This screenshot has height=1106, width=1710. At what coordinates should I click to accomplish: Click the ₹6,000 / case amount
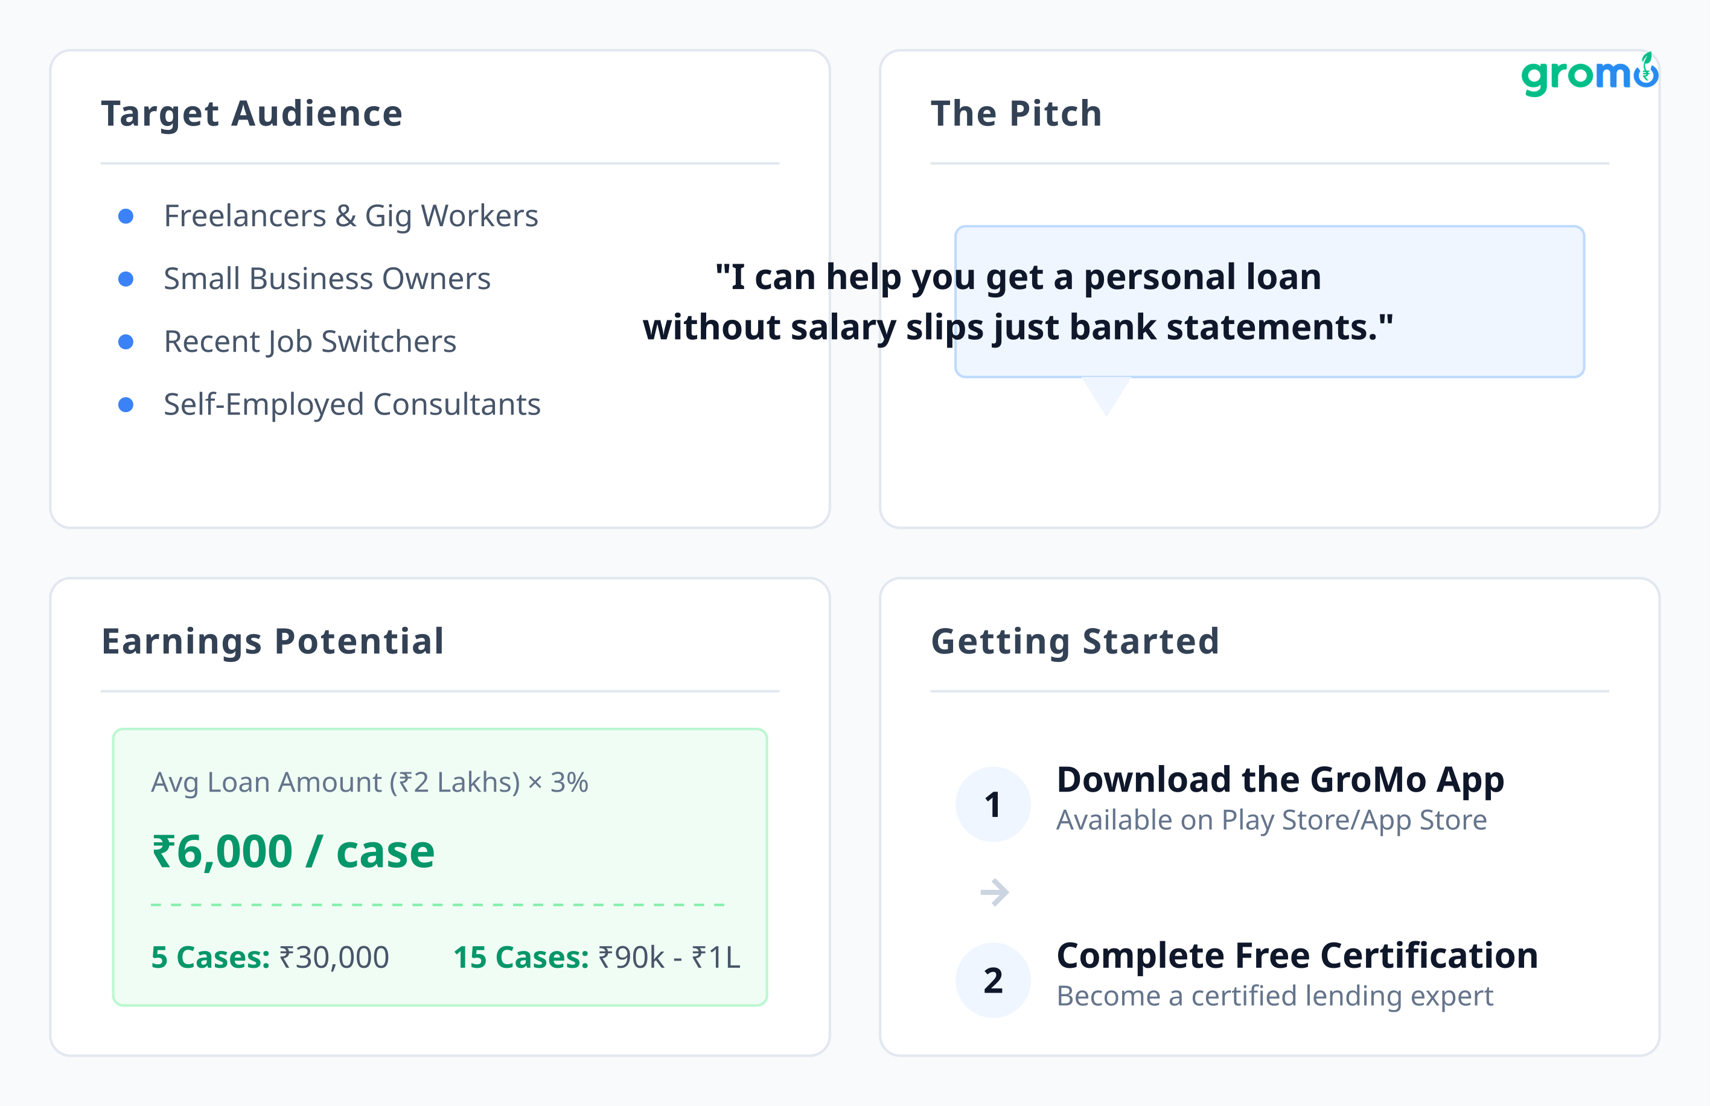[293, 852]
